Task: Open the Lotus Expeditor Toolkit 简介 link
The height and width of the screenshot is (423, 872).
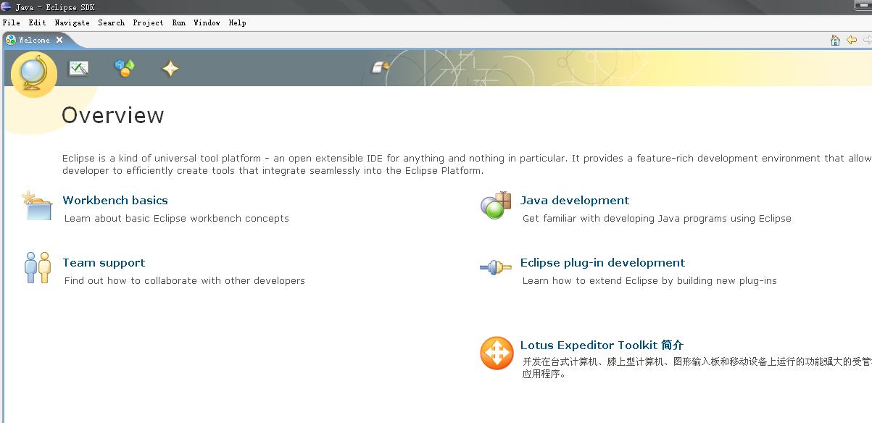Action: point(602,345)
